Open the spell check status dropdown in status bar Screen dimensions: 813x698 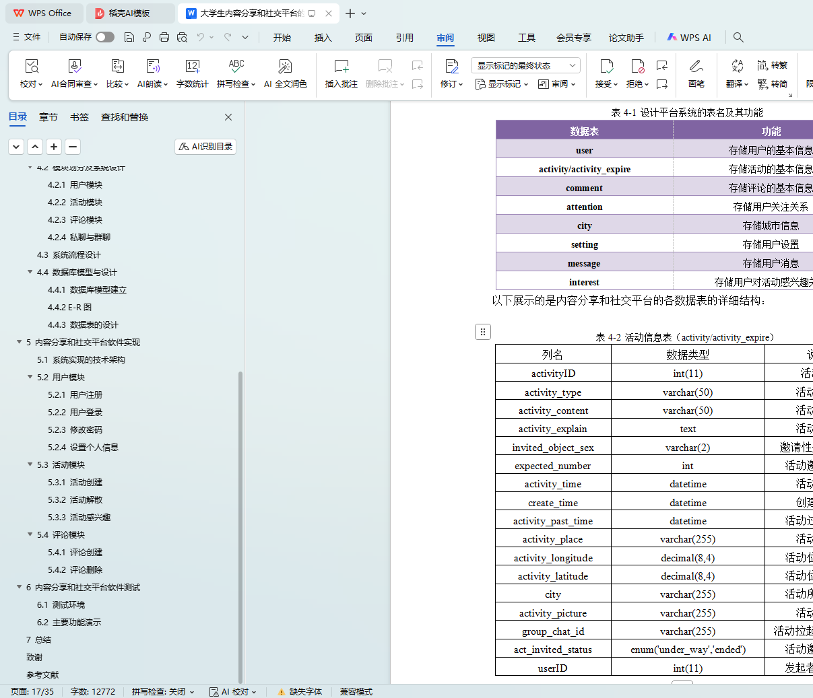163,691
